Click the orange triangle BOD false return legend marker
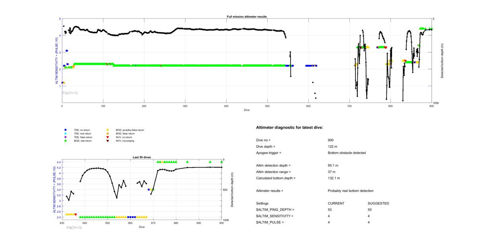477x247 pixels. click(x=108, y=133)
